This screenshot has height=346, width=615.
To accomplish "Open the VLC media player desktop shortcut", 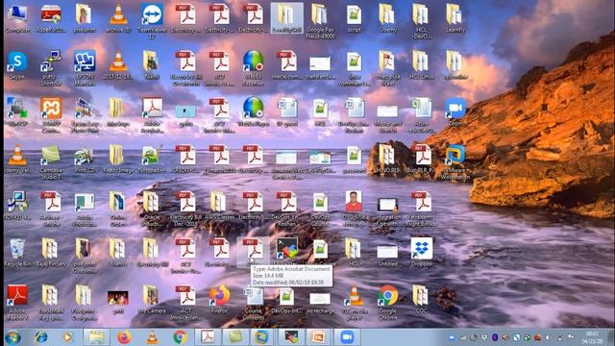I will click(x=355, y=303).
